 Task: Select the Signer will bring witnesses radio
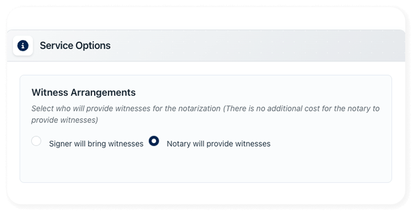[36, 141]
